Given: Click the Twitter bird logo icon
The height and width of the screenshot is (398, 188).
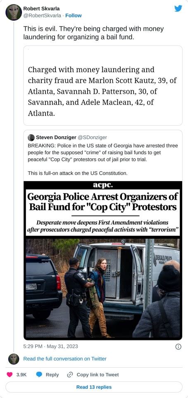Looking at the screenshot, I should coord(178,8).
